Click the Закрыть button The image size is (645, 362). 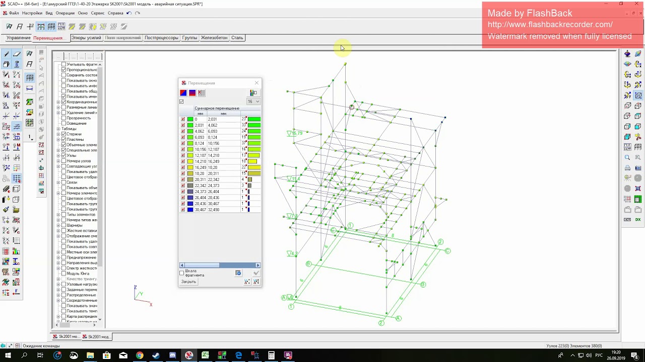[189, 282]
